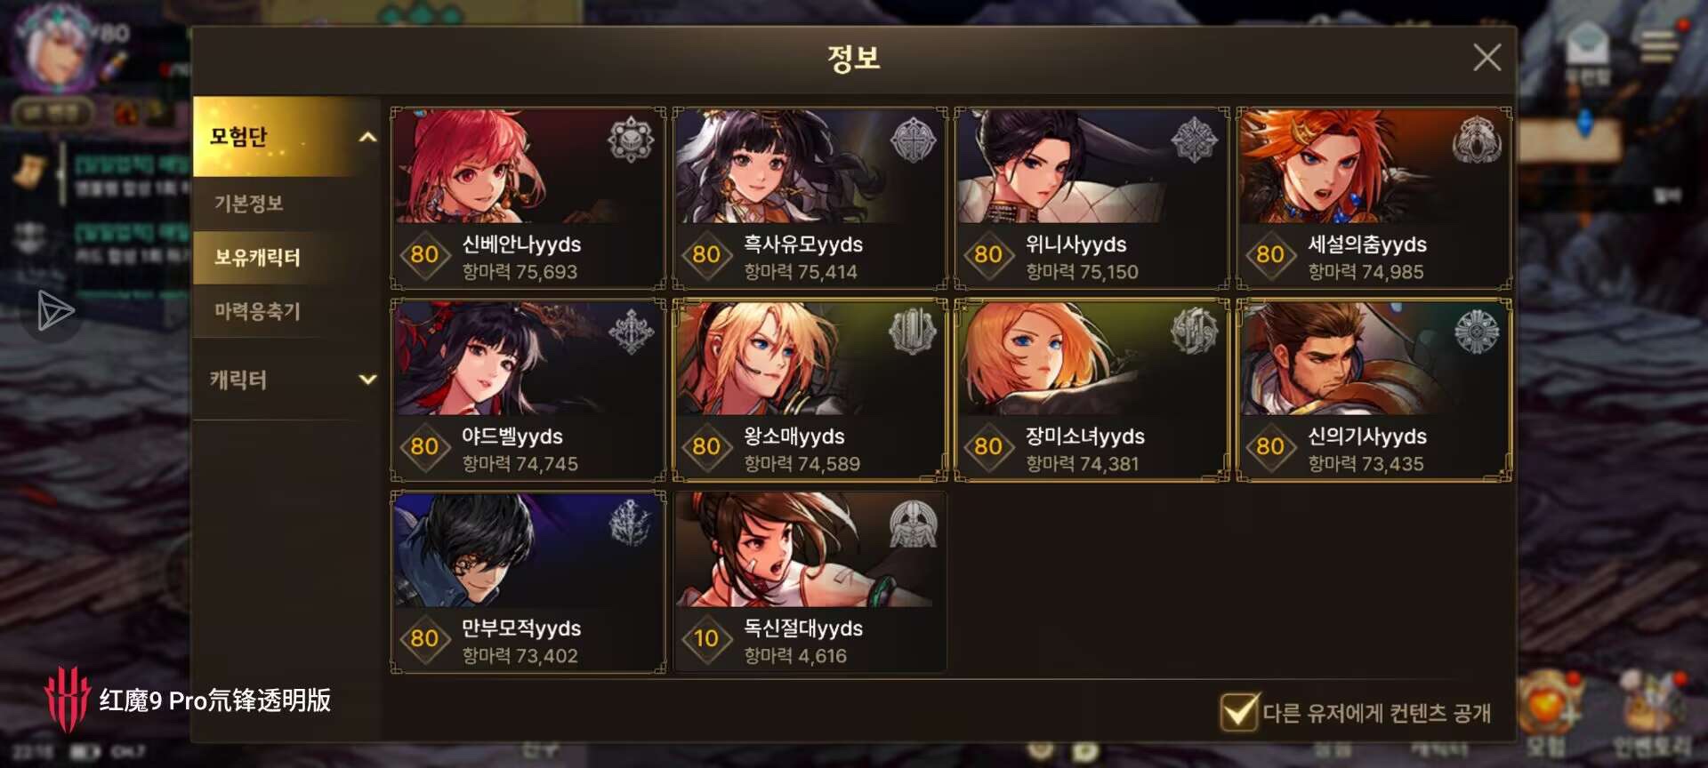Click class emblem on 신베안나yyds card

(x=631, y=140)
